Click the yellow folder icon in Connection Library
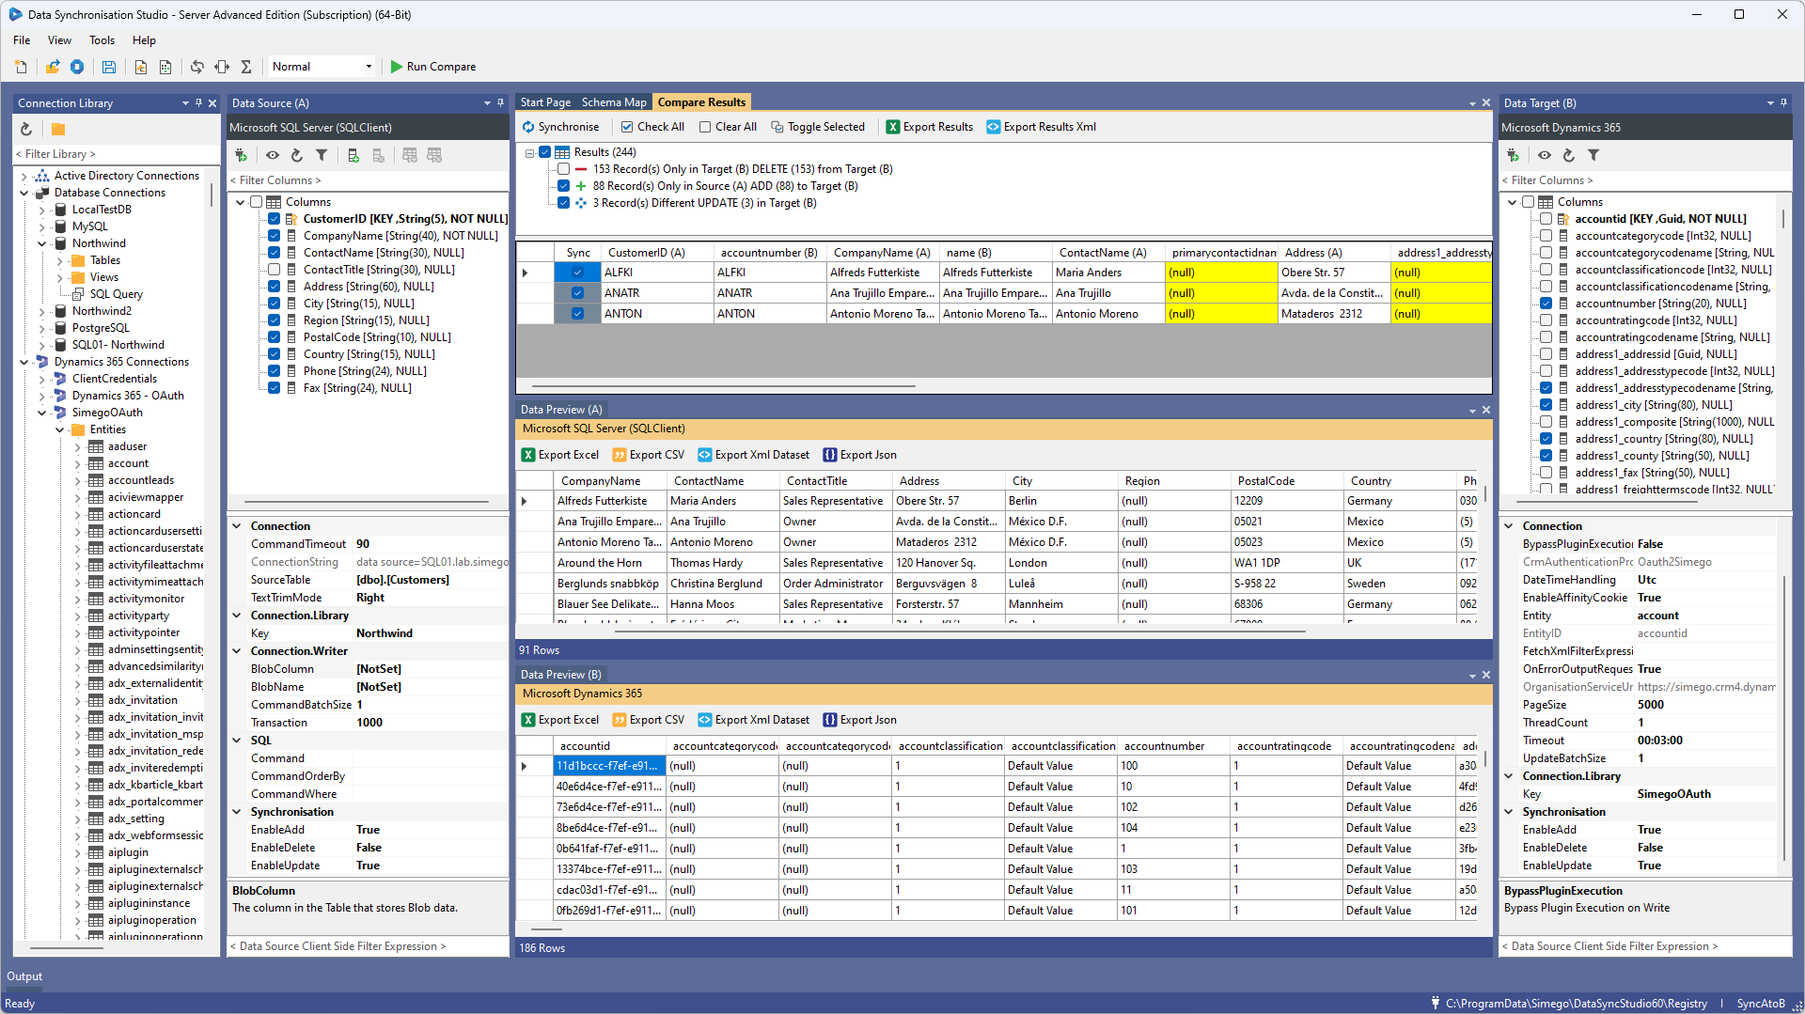1805x1014 pixels. point(58,129)
